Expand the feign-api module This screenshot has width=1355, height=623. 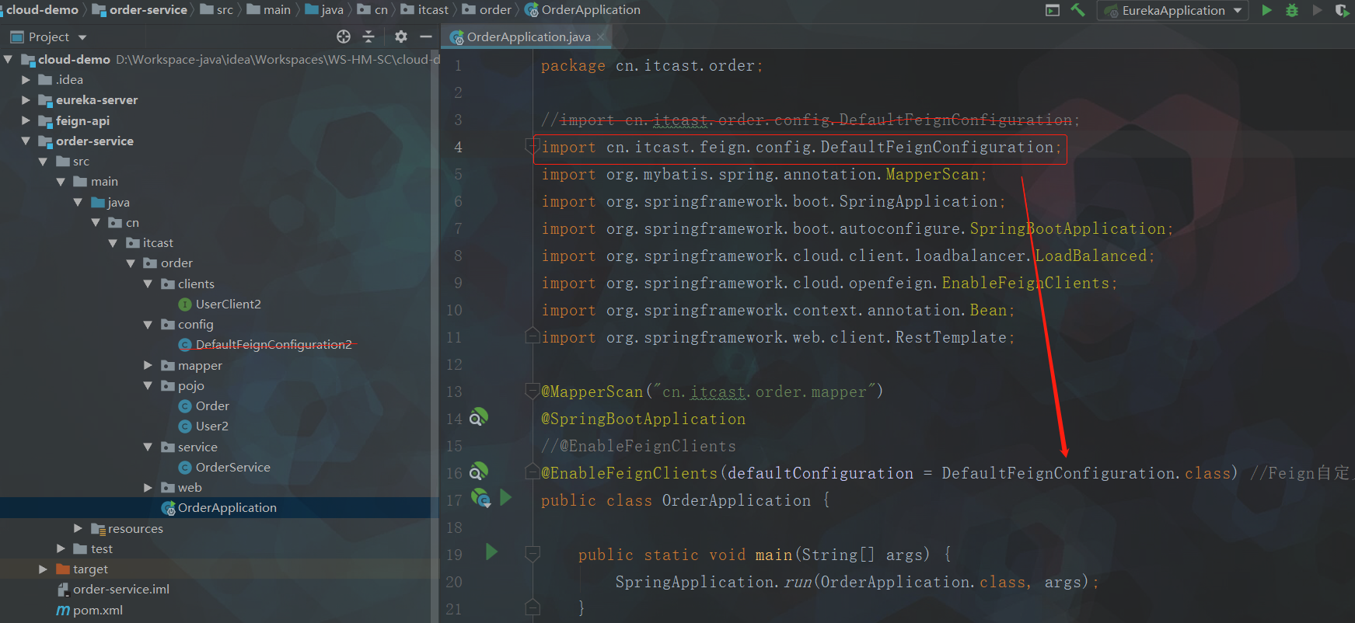click(26, 120)
